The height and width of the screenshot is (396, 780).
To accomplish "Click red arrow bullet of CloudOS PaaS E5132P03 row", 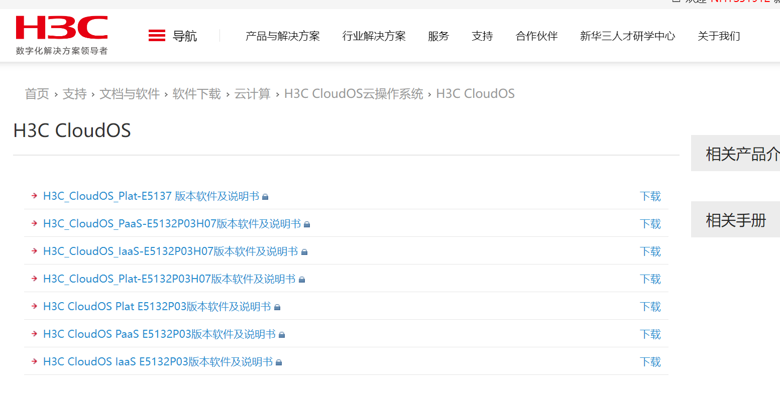I will tap(34, 334).
